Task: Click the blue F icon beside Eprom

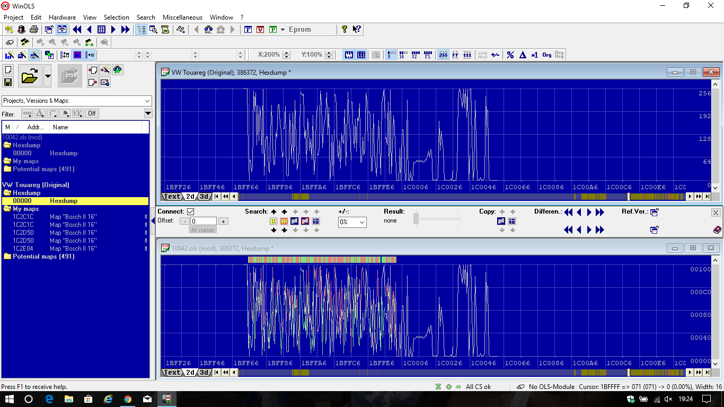Action: (x=248, y=30)
